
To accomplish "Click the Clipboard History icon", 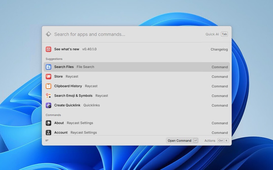I will click(48, 86).
